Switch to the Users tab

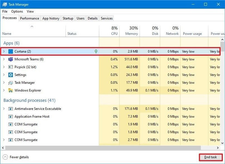point(80,18)
